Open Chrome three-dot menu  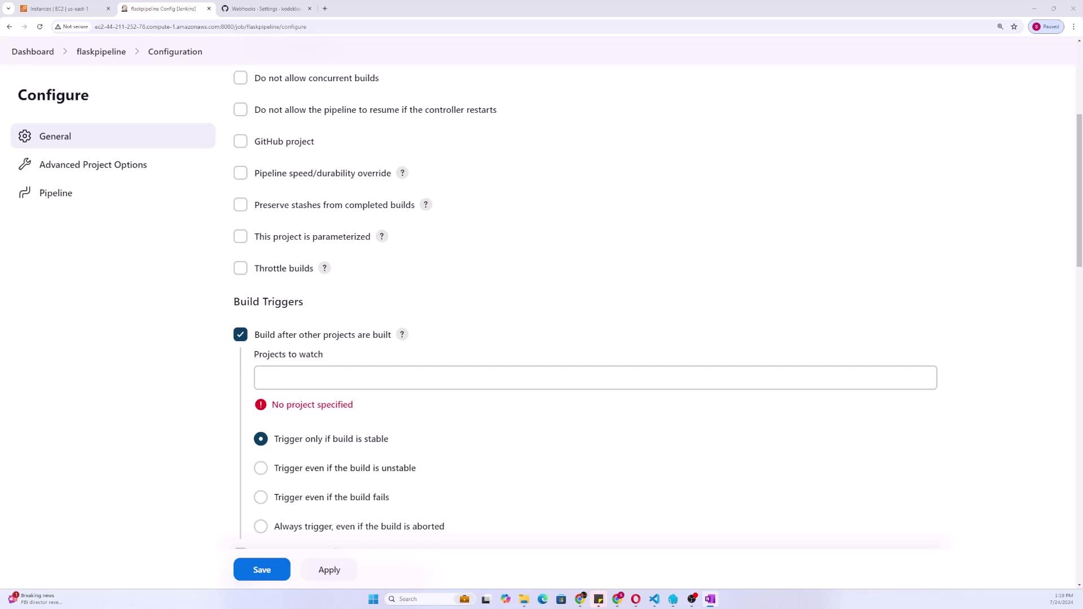pos(1073,27)
